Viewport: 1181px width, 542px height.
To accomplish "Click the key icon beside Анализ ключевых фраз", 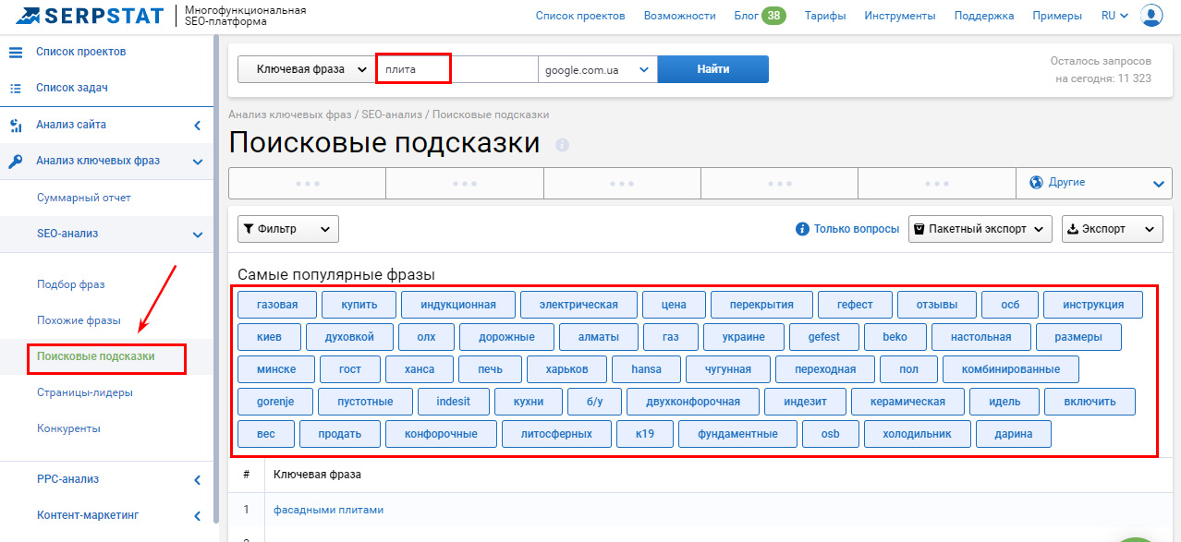I will (x=15, y=162).
